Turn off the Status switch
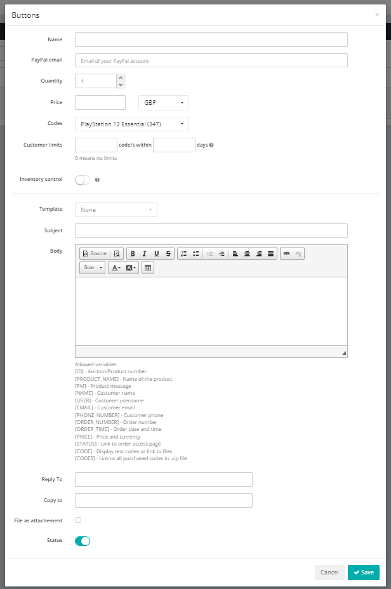The image size is (391, 589). coord(83,541)
